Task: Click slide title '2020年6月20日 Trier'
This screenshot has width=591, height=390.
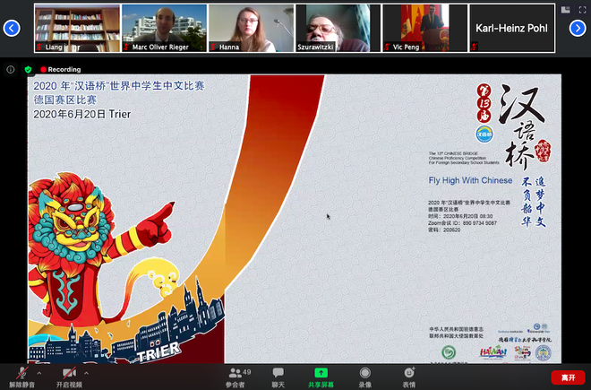Action: pyautogui.click(x=82, y=115)
